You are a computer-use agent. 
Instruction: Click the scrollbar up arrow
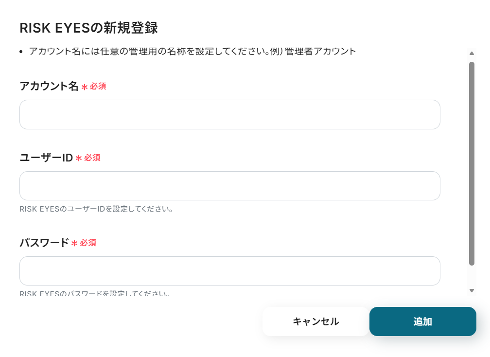pyautogui.click(x=472, y=53)
